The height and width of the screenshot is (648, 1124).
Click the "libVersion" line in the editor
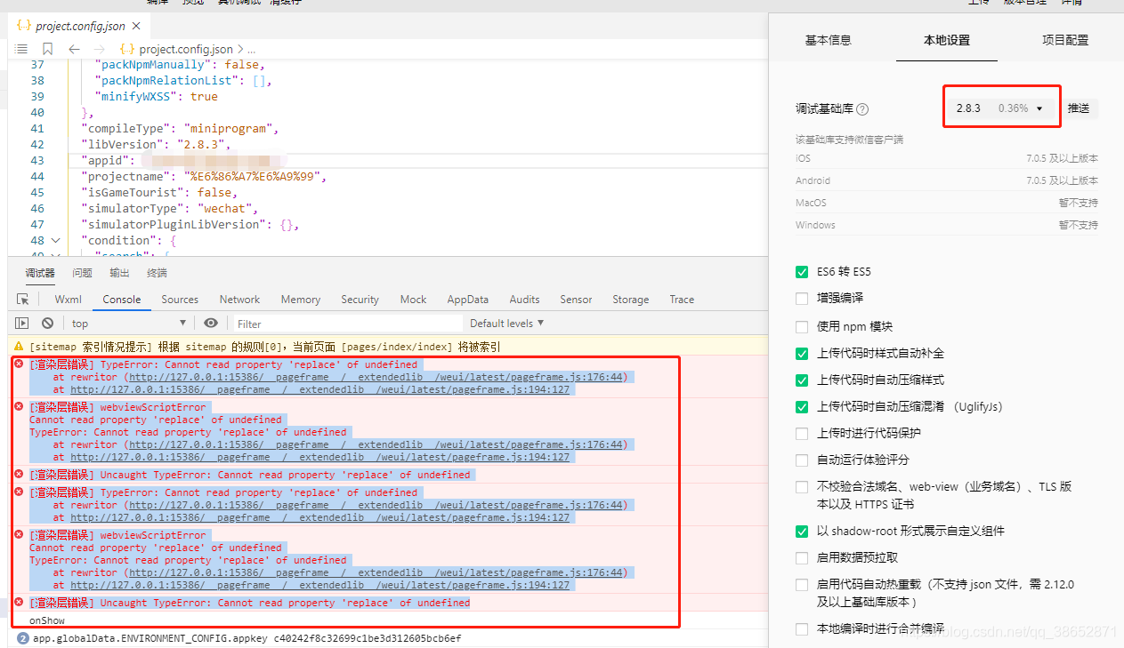tap(156, 144)
